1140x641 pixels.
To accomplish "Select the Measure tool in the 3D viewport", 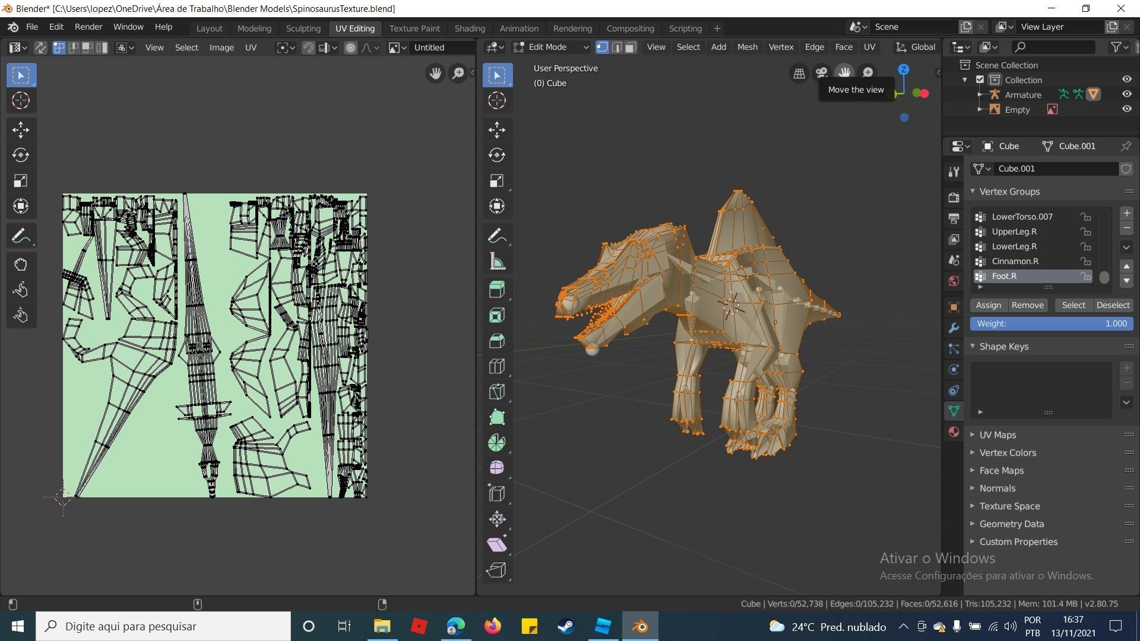I will 497,262.
